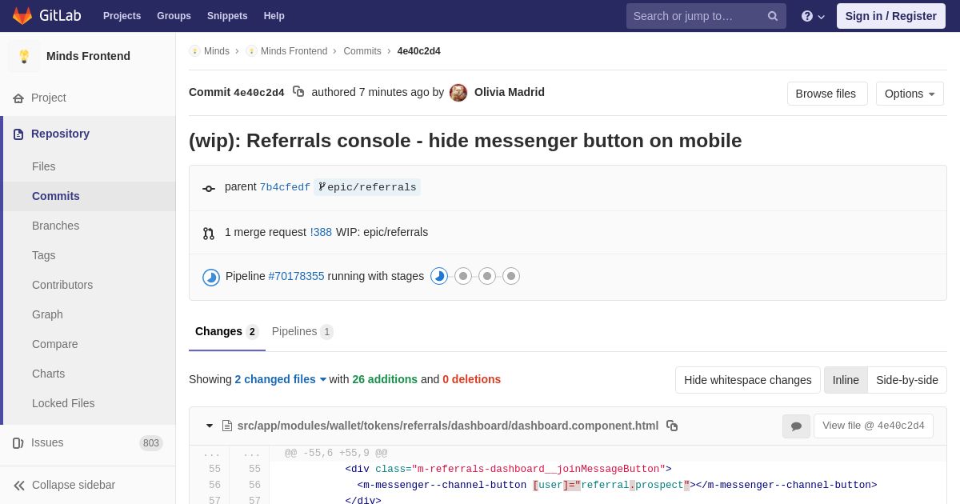Open the Projects top menu

click(x=122, y=16)
